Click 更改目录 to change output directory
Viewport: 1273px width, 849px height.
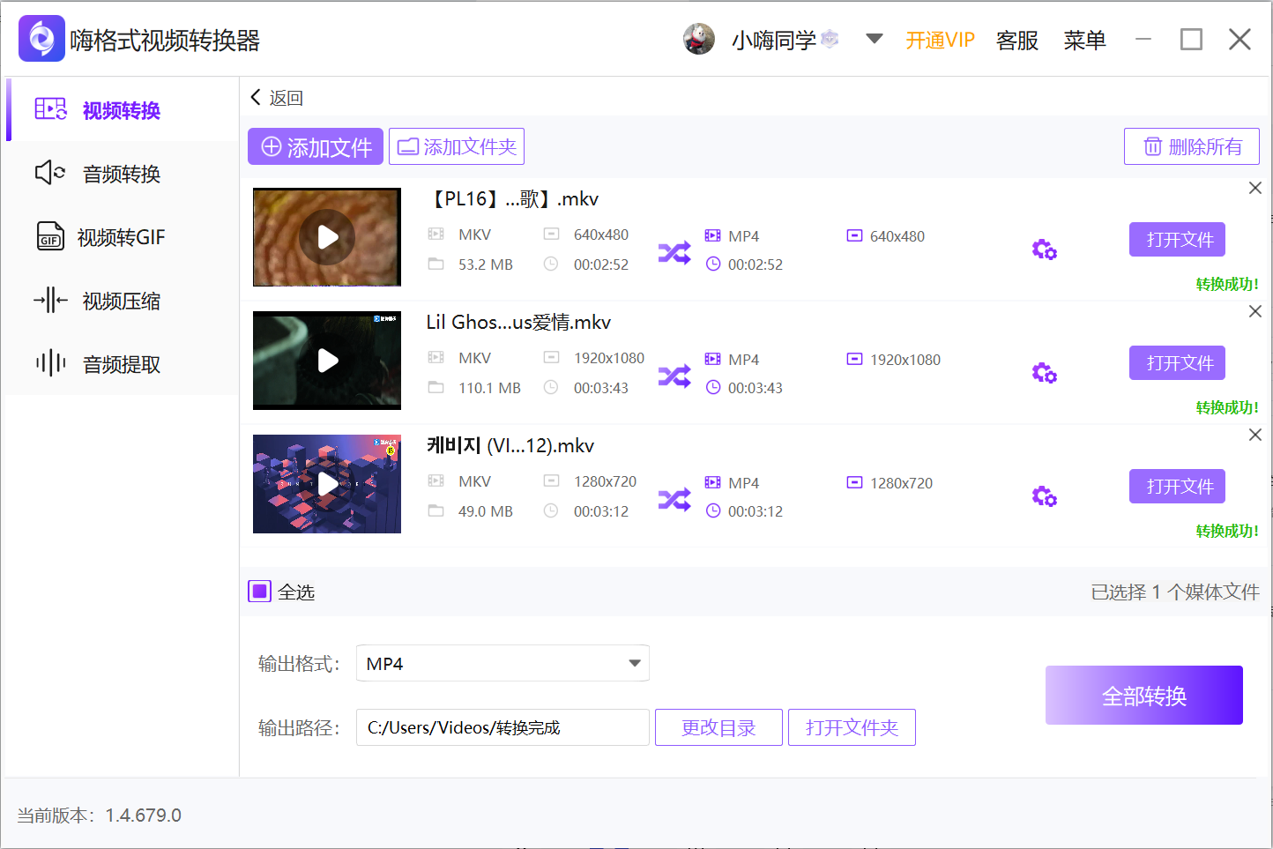pyautogui.click(x=718, y=726)
